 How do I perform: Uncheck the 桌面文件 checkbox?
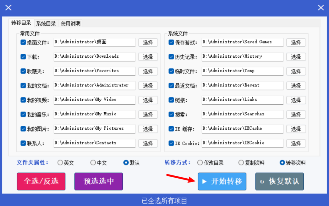point(23,42)
